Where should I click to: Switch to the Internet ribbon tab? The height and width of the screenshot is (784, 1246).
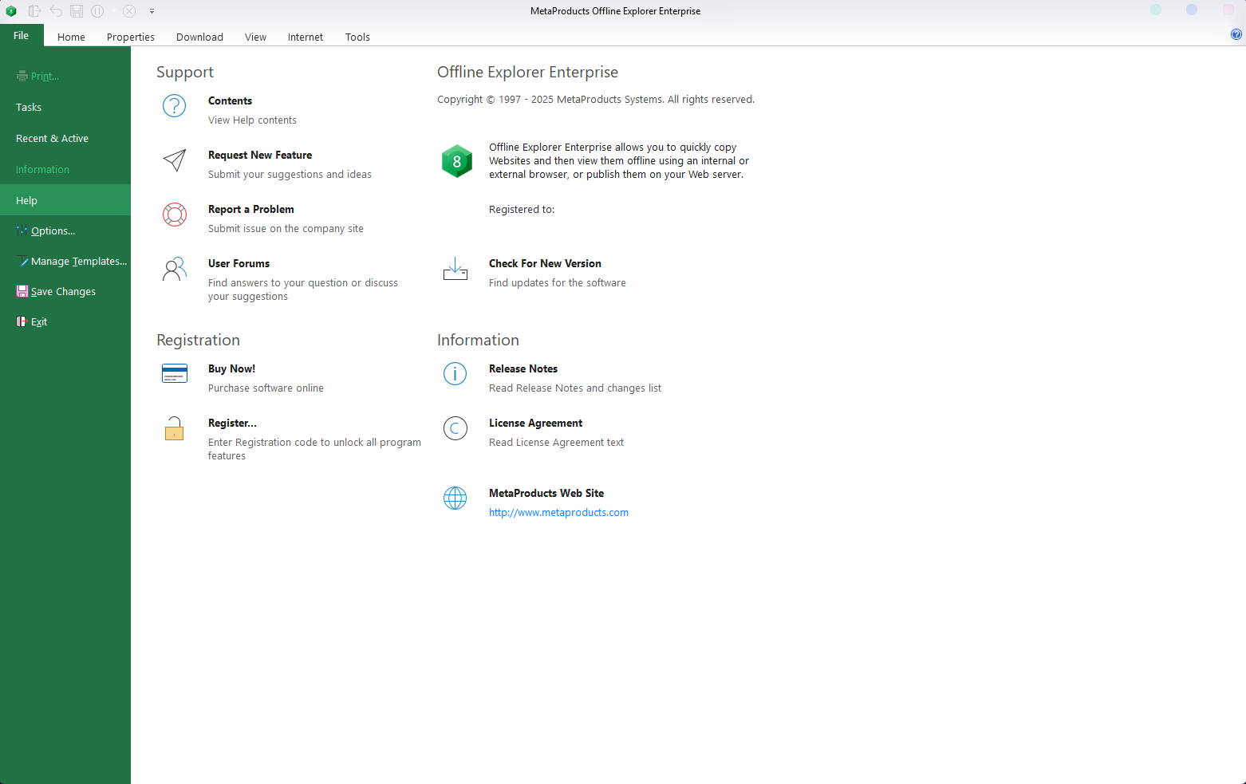click(x=306, y=37)
